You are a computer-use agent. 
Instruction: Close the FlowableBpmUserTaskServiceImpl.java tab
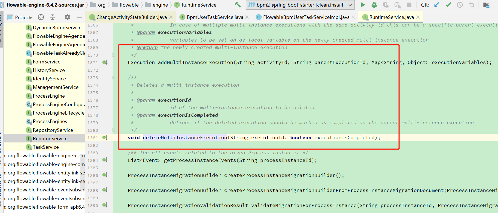[x=354, y=17]
